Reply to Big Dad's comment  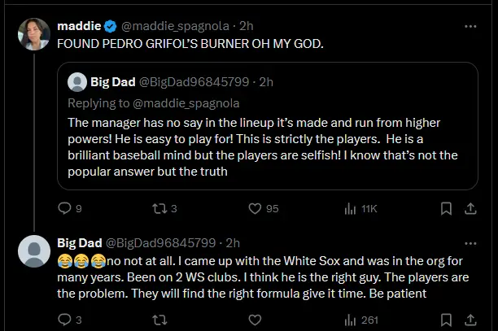(x=65, y=320)
